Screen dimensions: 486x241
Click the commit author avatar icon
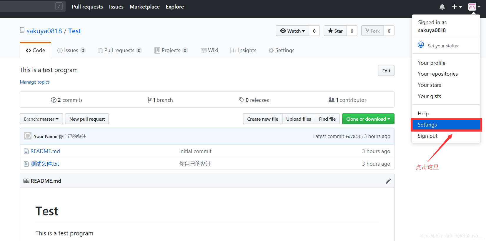28,136
